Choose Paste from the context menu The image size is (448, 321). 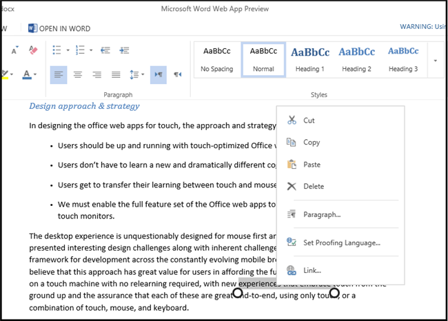pyautogui.click(x=340, y=165)
